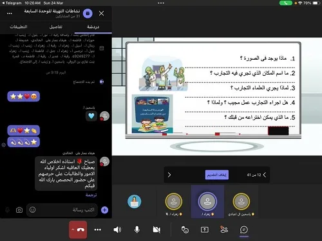This screenshot has height=241, width=322.
Task: Show the participants people icon
Action: (224, 229)
